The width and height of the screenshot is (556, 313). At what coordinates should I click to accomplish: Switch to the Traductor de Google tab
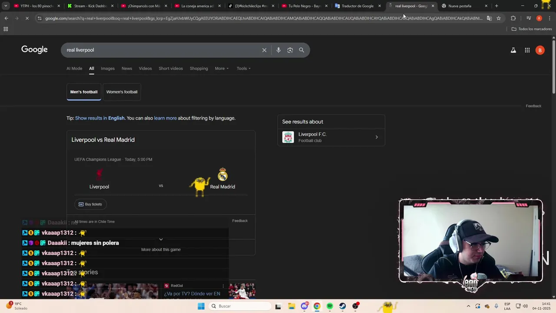point(357,6)
